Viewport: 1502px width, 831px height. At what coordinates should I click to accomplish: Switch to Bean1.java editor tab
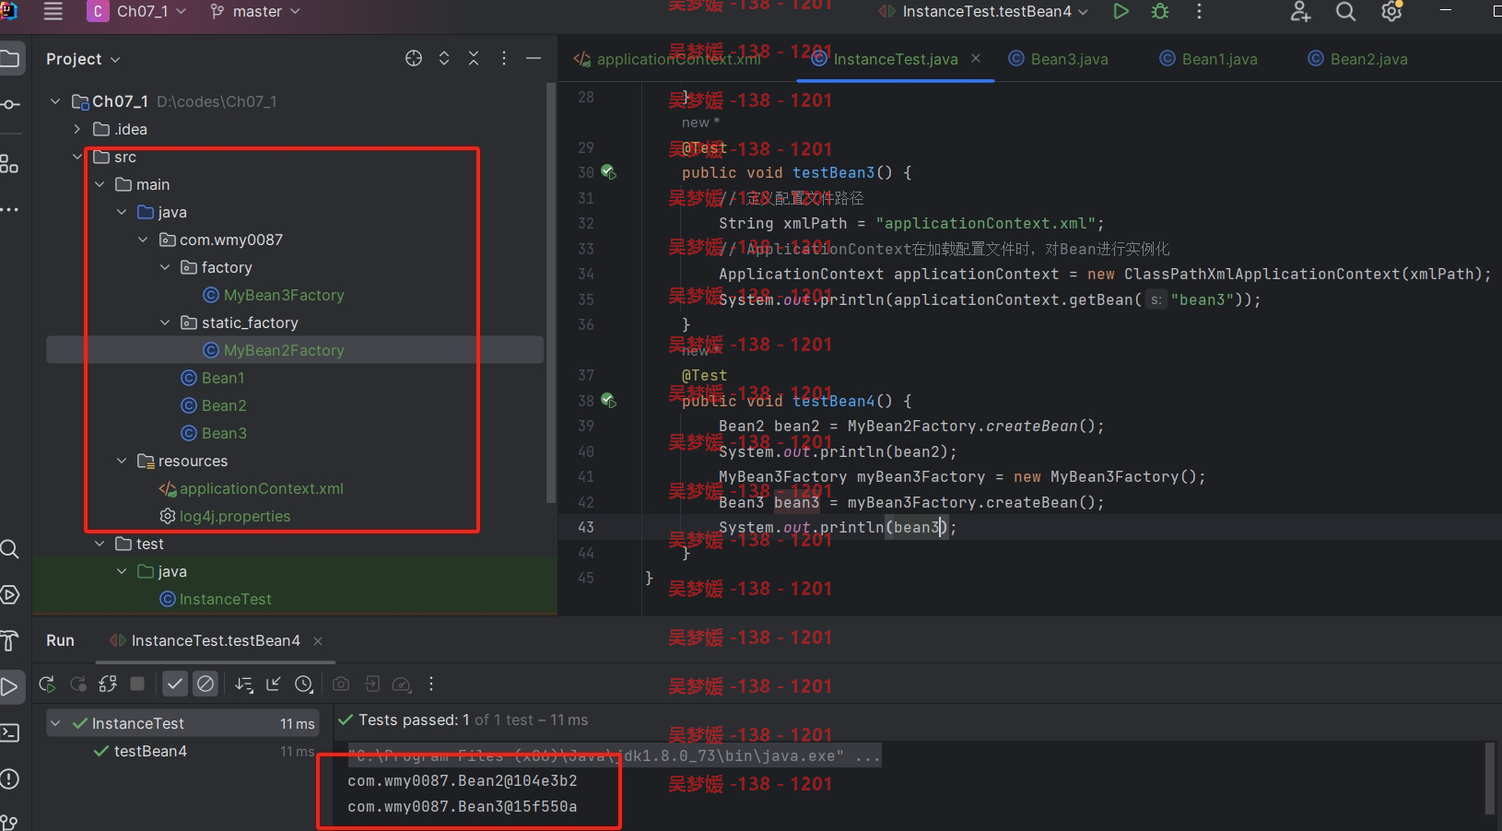click(x=1208, y=59)
